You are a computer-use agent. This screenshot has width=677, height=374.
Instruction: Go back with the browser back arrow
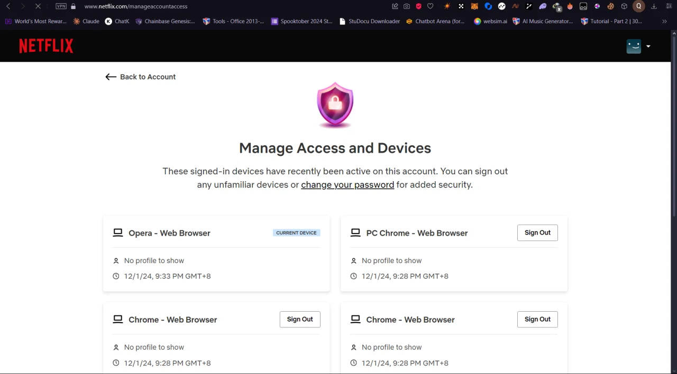8,6
